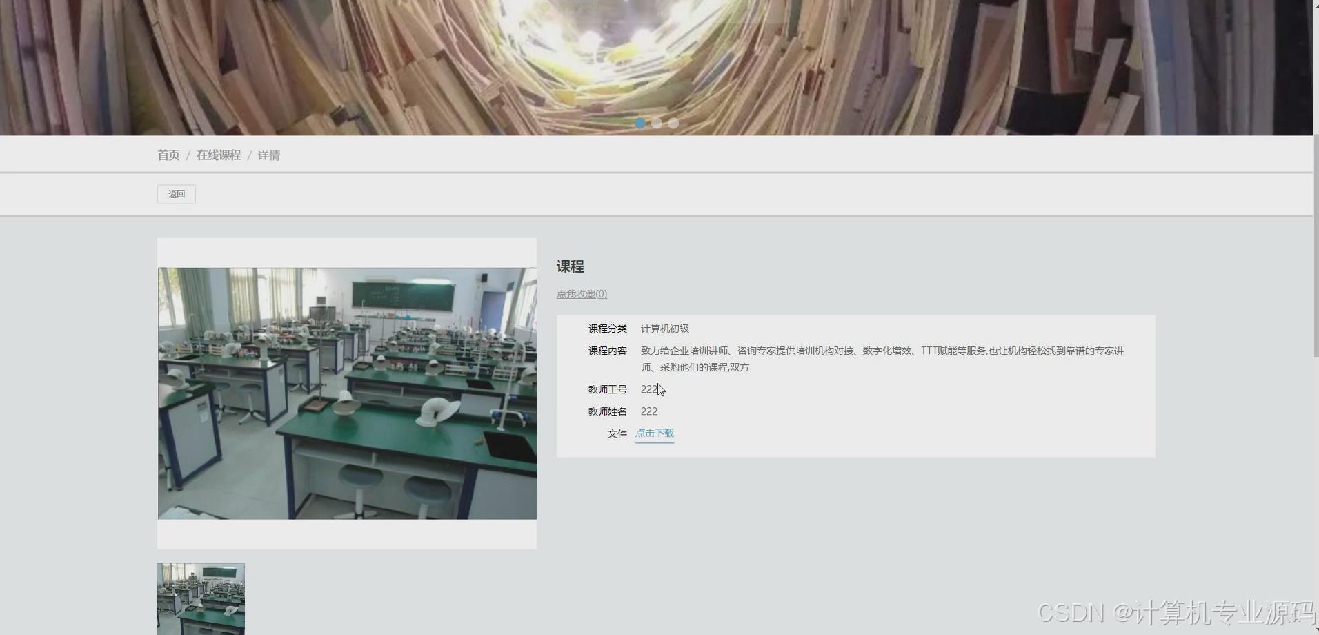This screenshot has height=635, width=1319.
Task: Click the 文件 file row label
Action: point(616,433)
